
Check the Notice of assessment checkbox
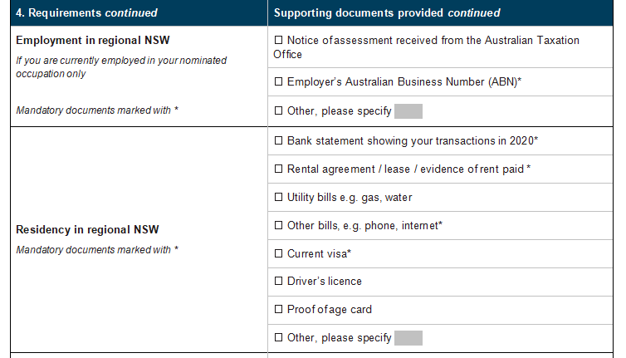279,40
